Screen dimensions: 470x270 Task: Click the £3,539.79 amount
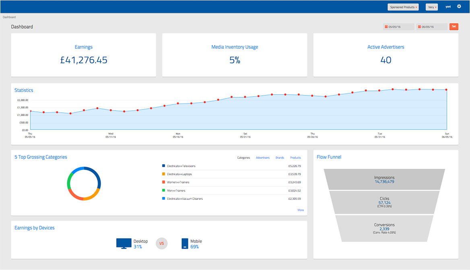coord(294,174)
